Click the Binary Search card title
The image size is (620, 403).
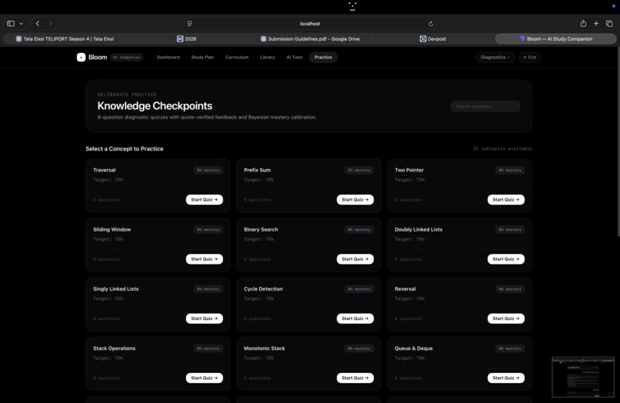pos(261,229)
